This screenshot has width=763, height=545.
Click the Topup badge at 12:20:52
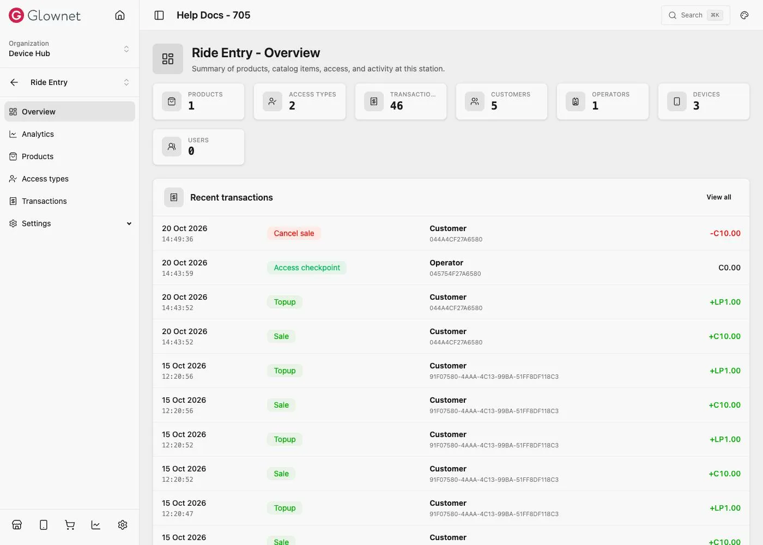(x=284, y=439)
